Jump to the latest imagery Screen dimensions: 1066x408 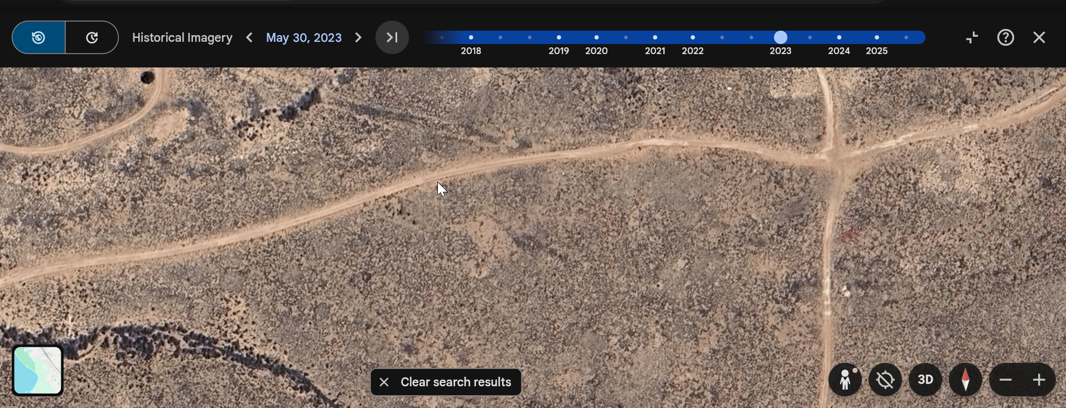(x=392, y=37)
